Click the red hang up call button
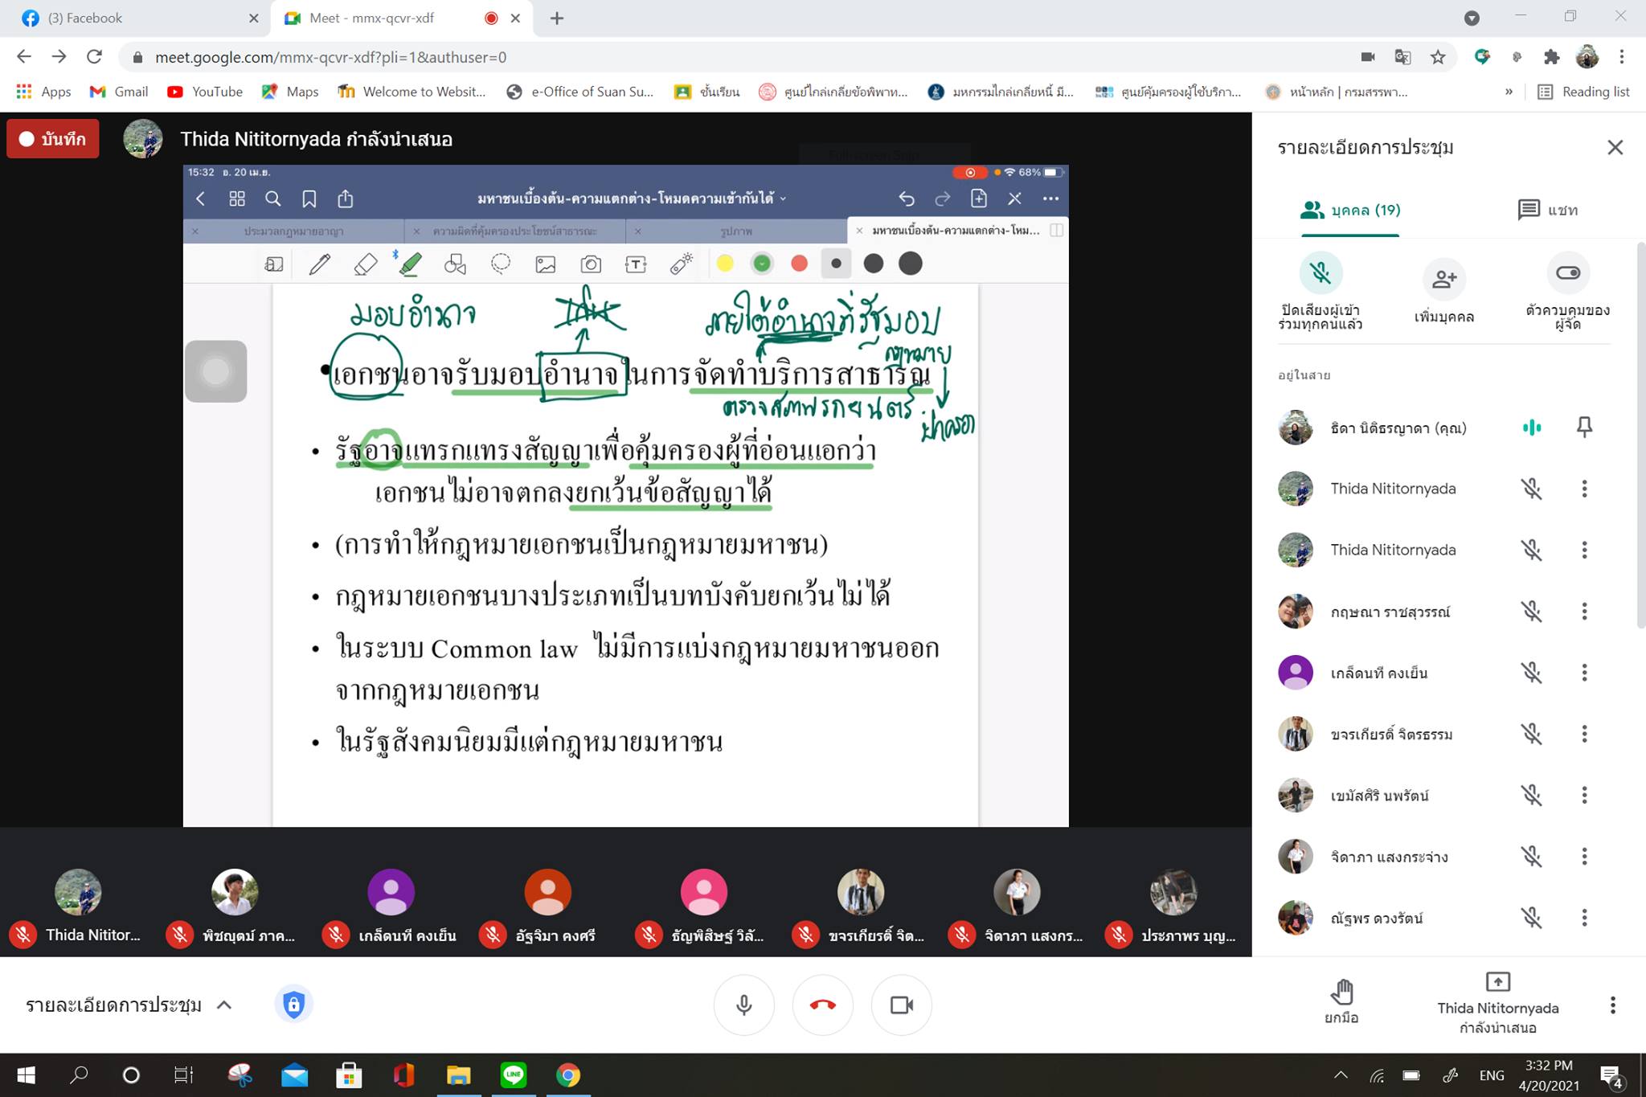The width and height of the screenshot is (1646, 1097). pyautogui.click(x=822, y=1005)
